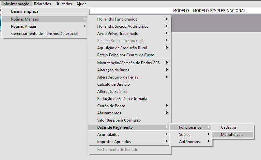
Task: Expand Holleriths Sócios/Autônomos submenu
Action: pyautogui.click(x=123, y=26)
